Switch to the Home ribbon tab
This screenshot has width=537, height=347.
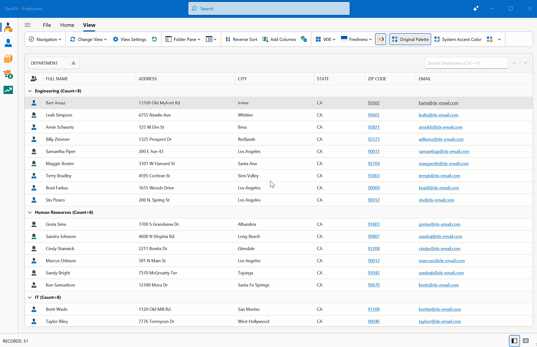pyautogui.click(x=67, y=25)
